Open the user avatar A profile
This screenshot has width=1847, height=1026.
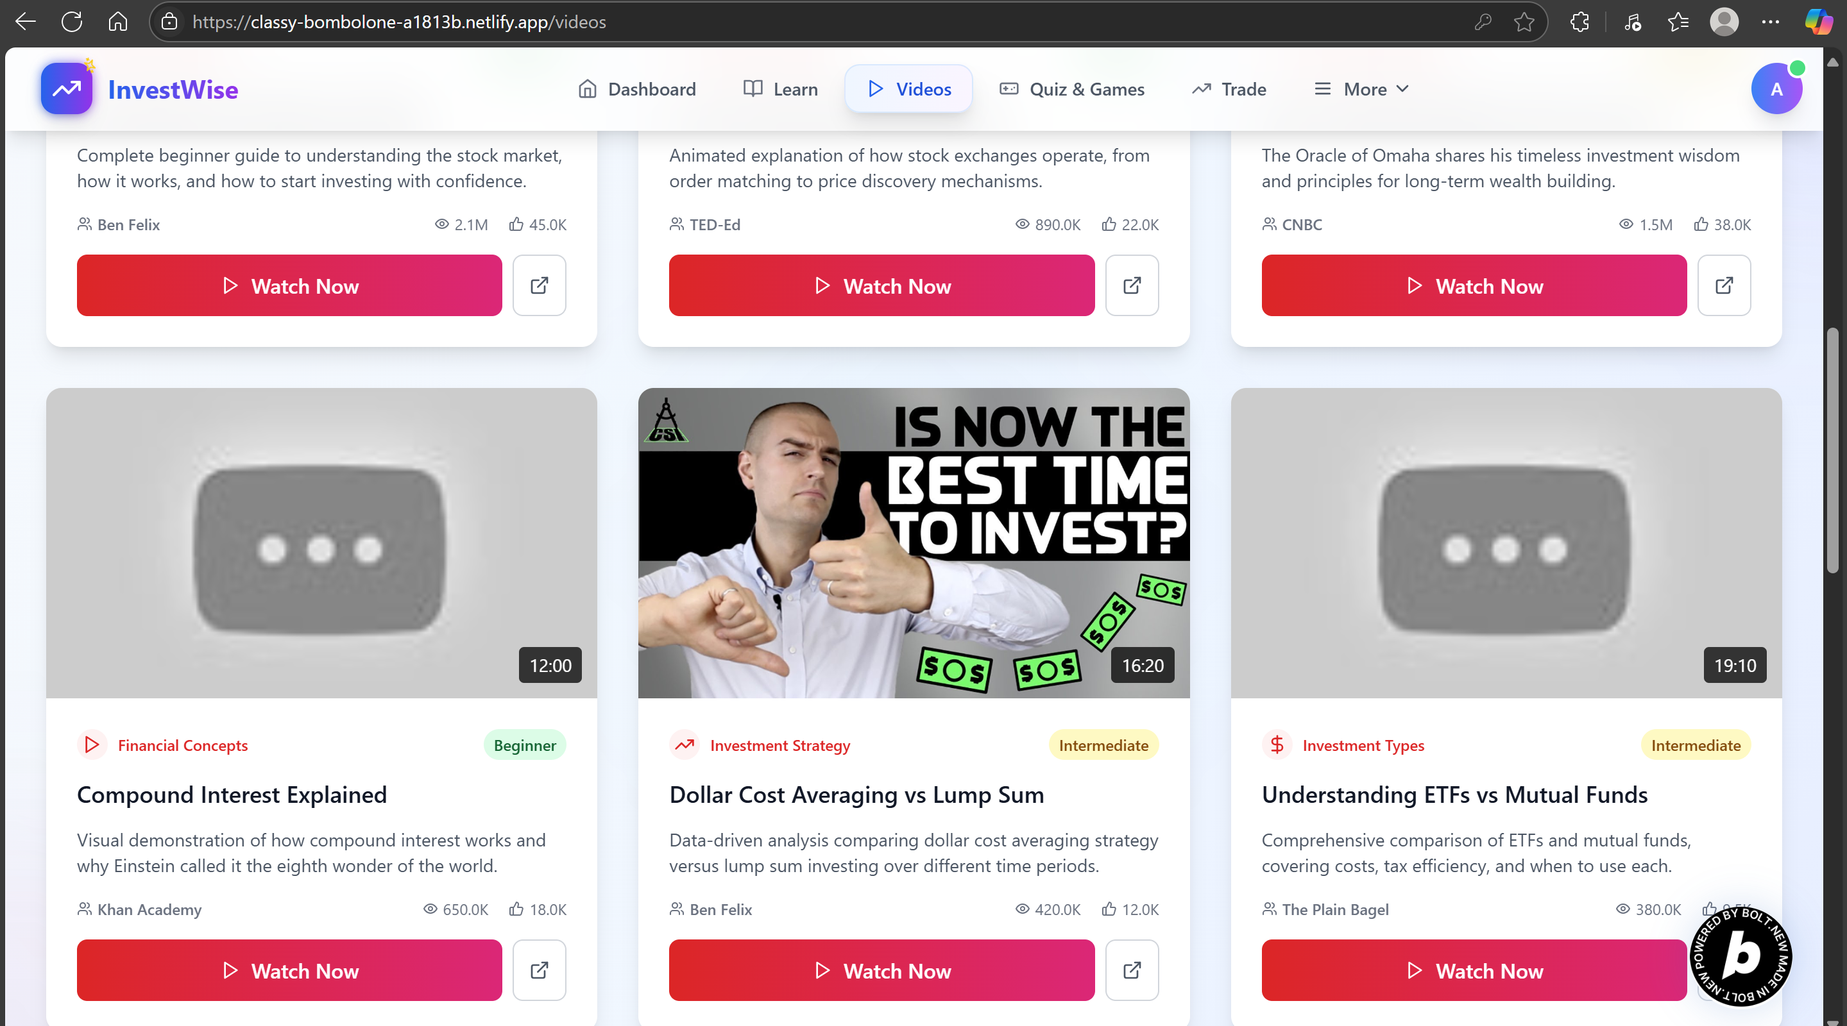tap(1776, 89)
